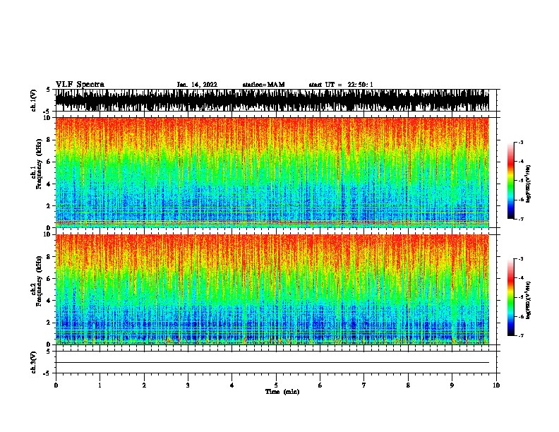Click inside the ch.2 frequency spectrogram
This screenshot has width=559, height=432.
(272, 289)
